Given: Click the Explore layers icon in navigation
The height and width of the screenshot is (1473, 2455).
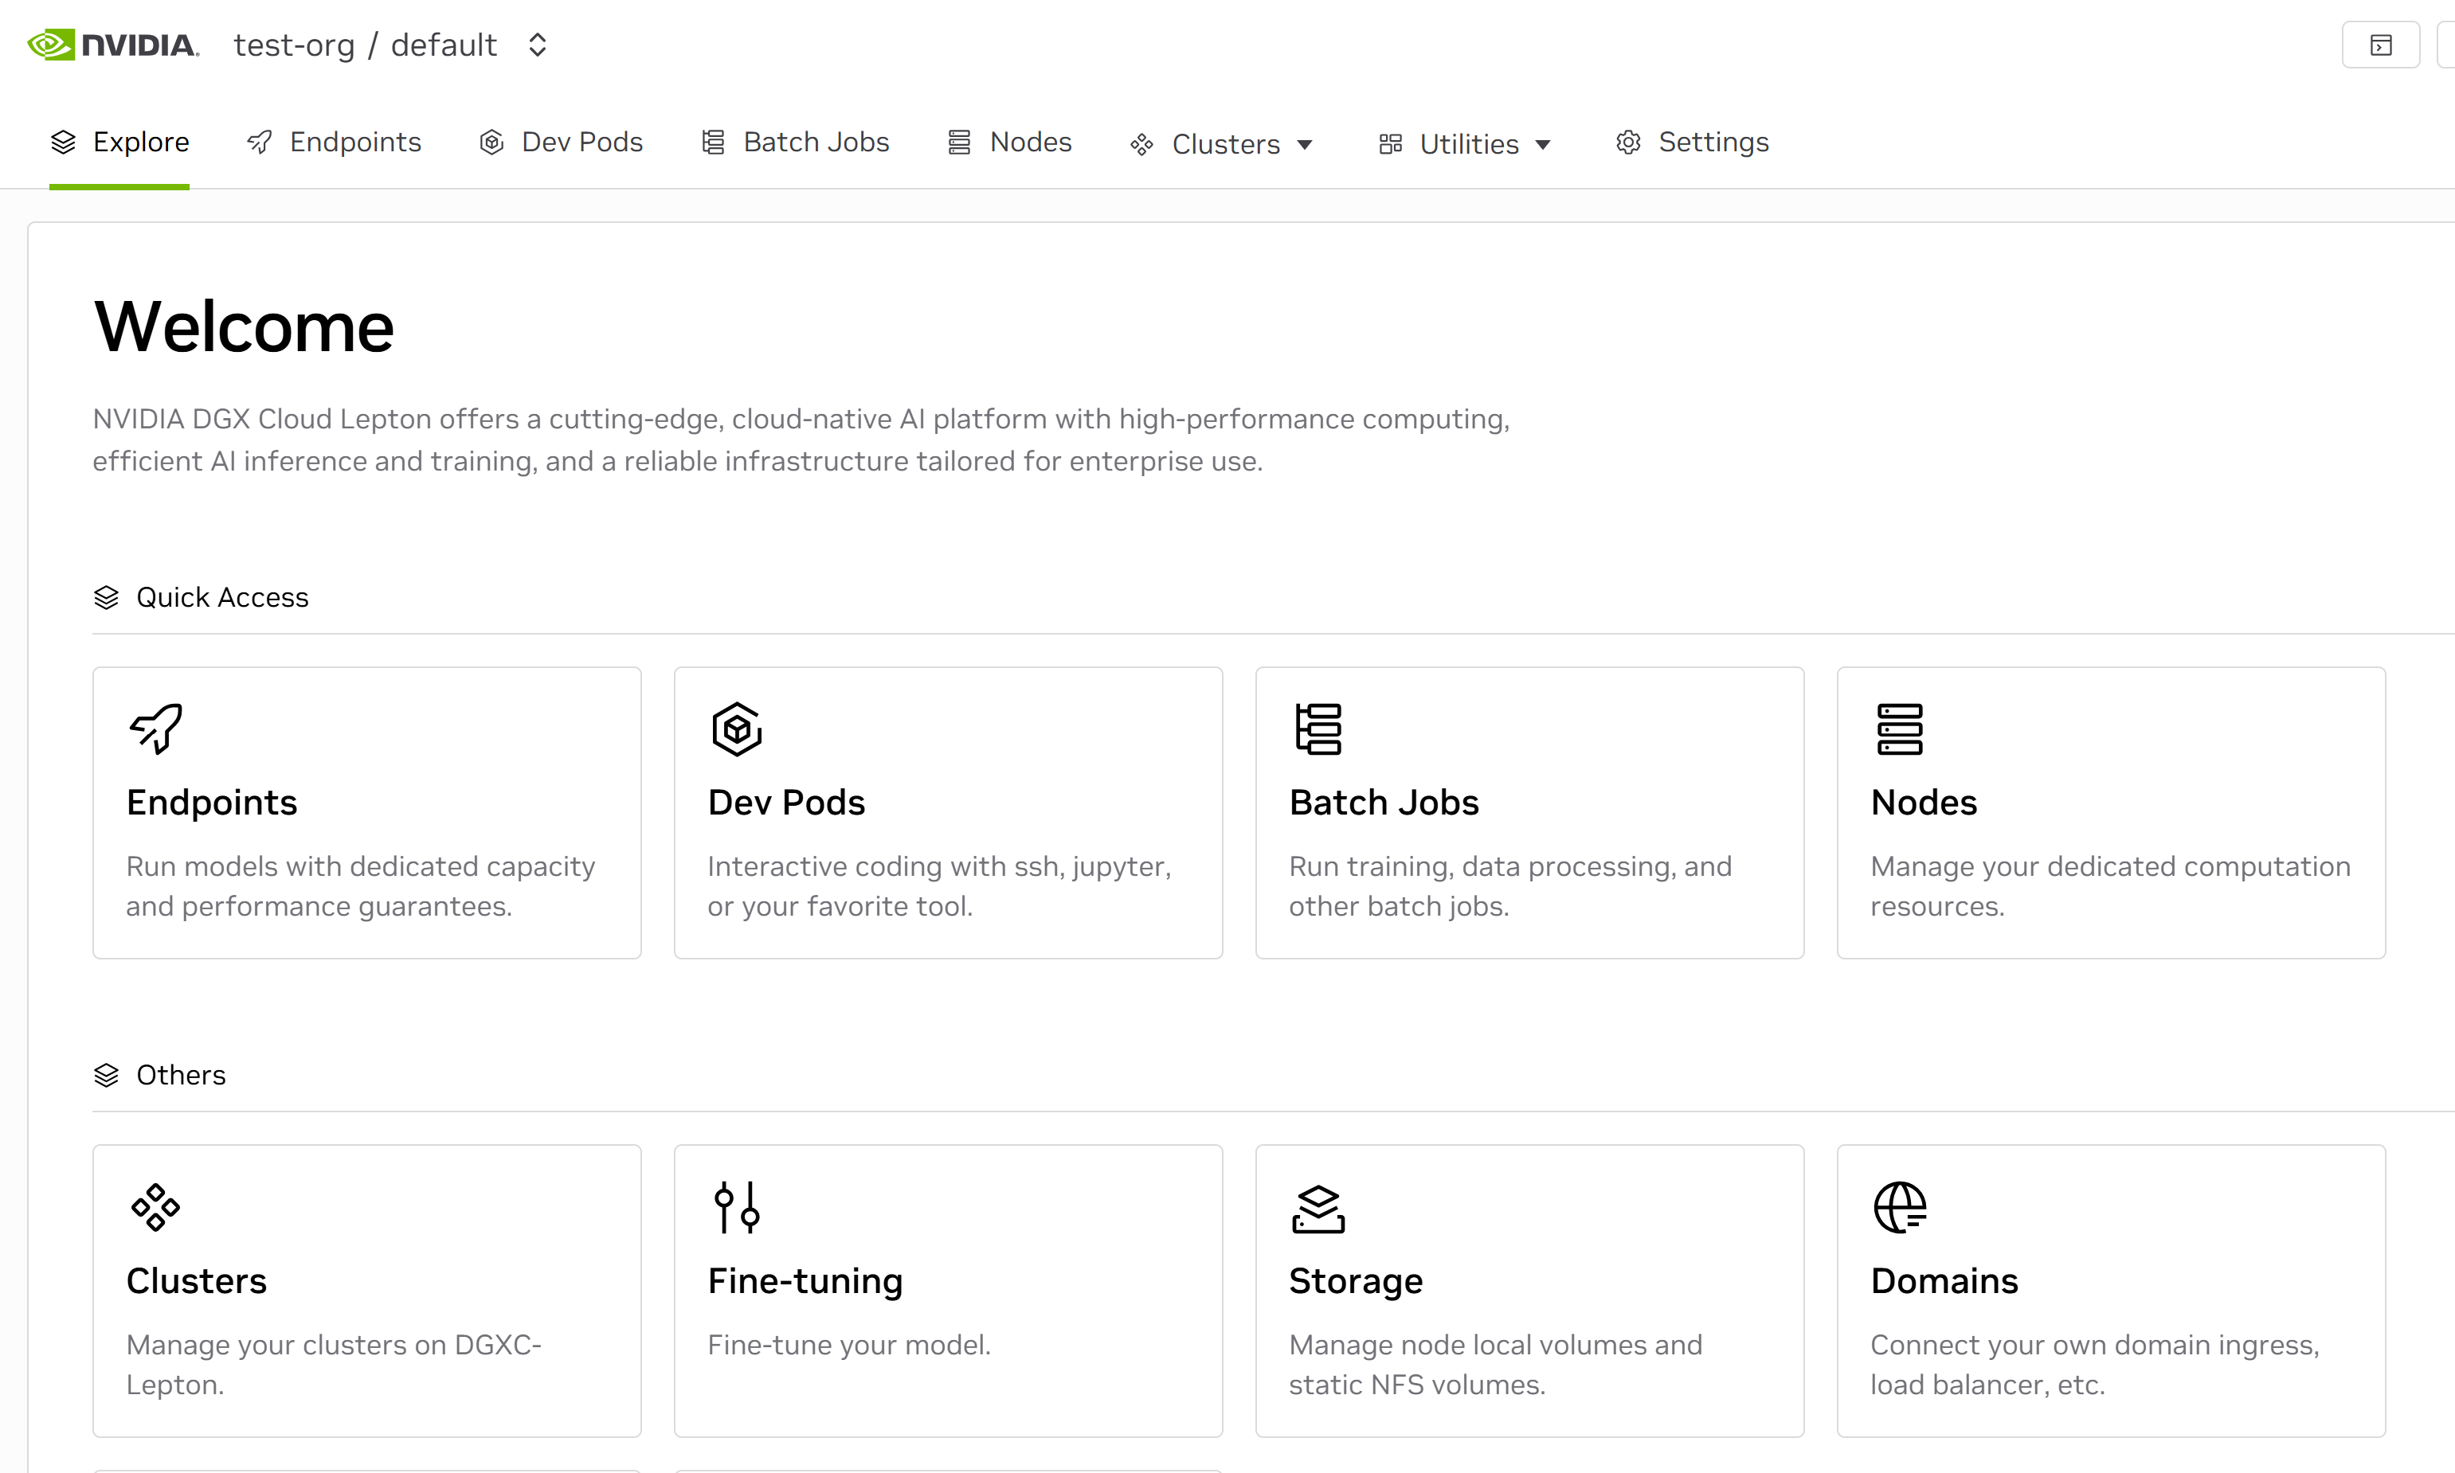Looking at the screenshot, I should coord(64,142).
